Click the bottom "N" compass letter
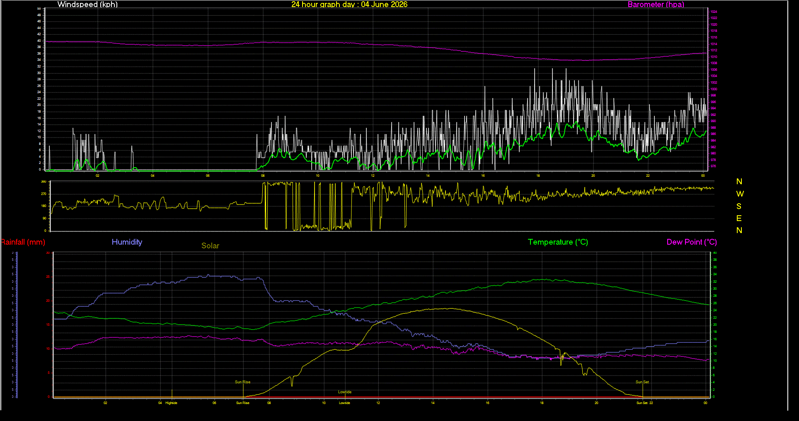Image resolution: width=799 pixels, height=421 pixels. 739,231
